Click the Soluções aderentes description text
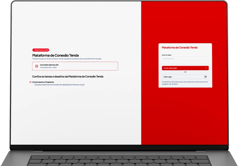Screen dimensions: 239x166 (59, 85)
